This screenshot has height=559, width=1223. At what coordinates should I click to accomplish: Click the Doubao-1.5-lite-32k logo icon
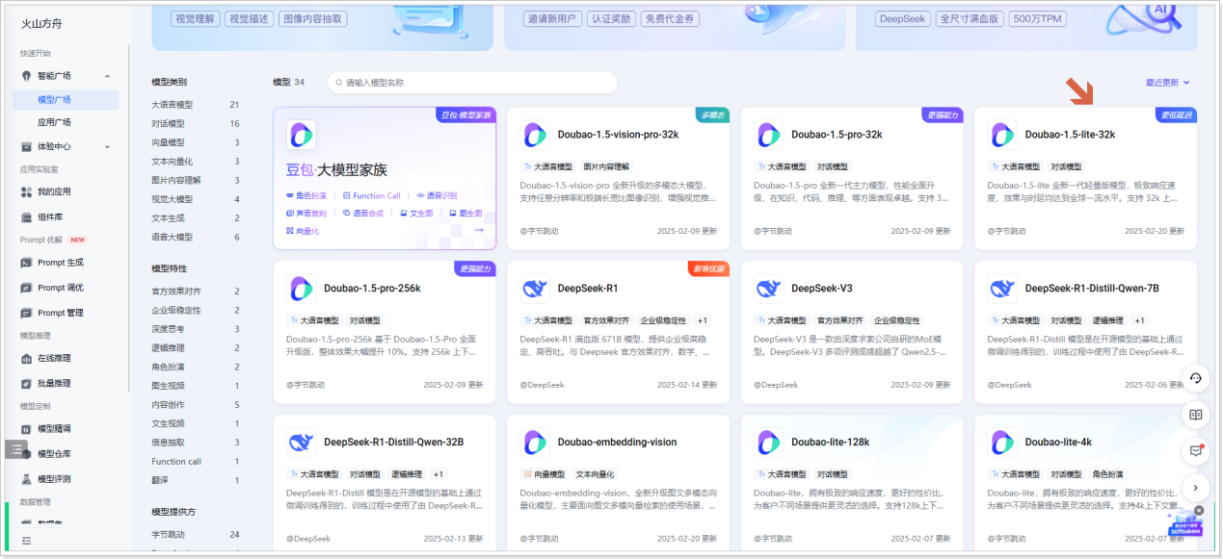pos(1003,135)
